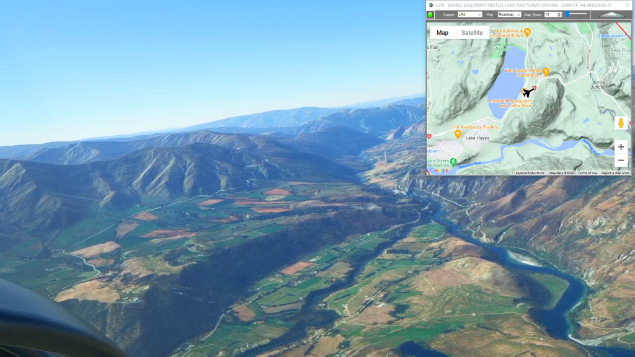Click the mountain profile icon button

coord(611,14)
